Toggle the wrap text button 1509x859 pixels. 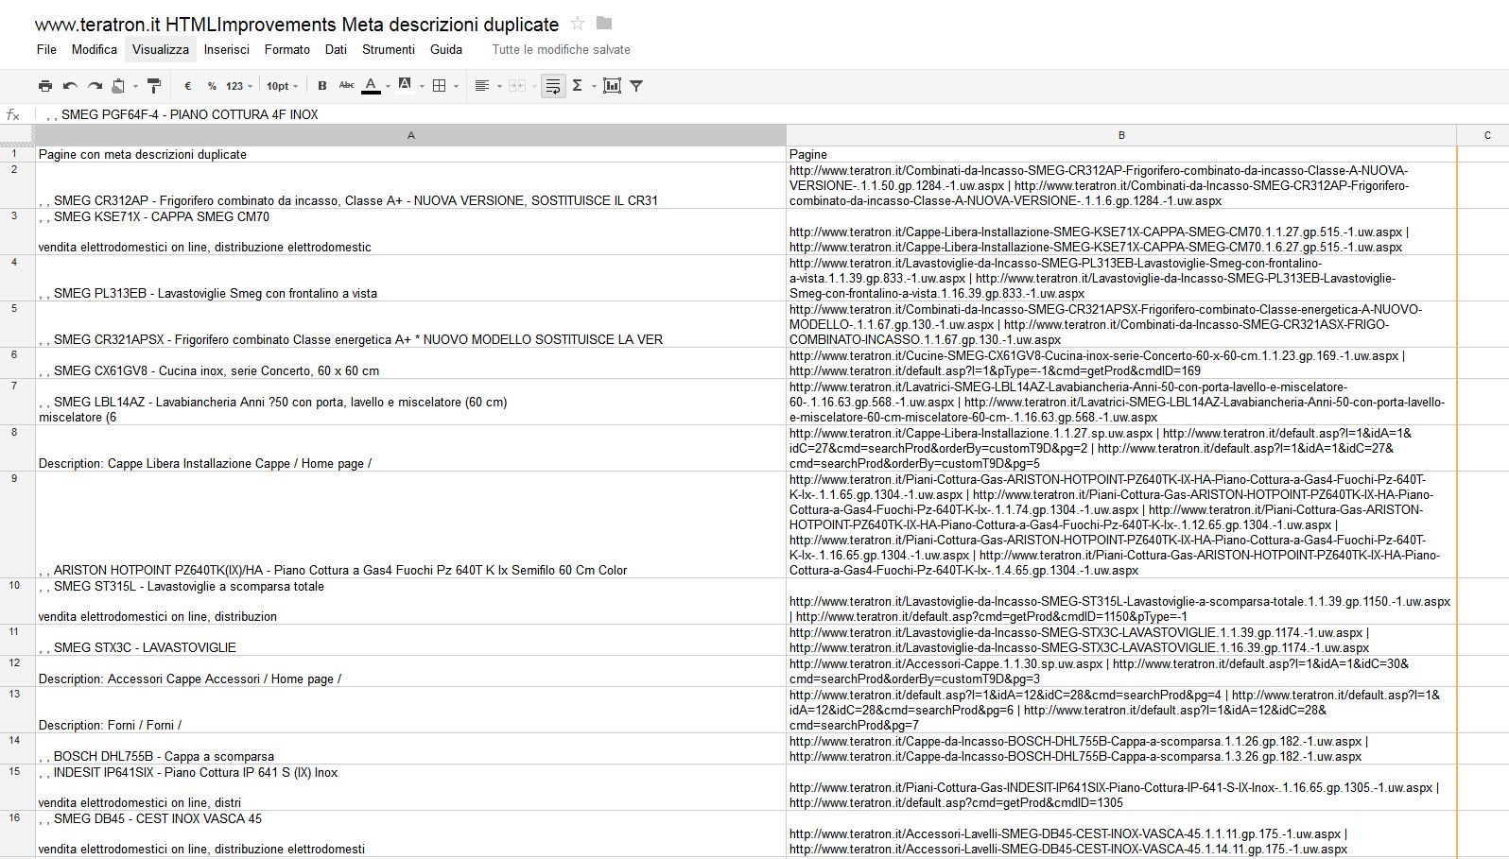point(553,86)
